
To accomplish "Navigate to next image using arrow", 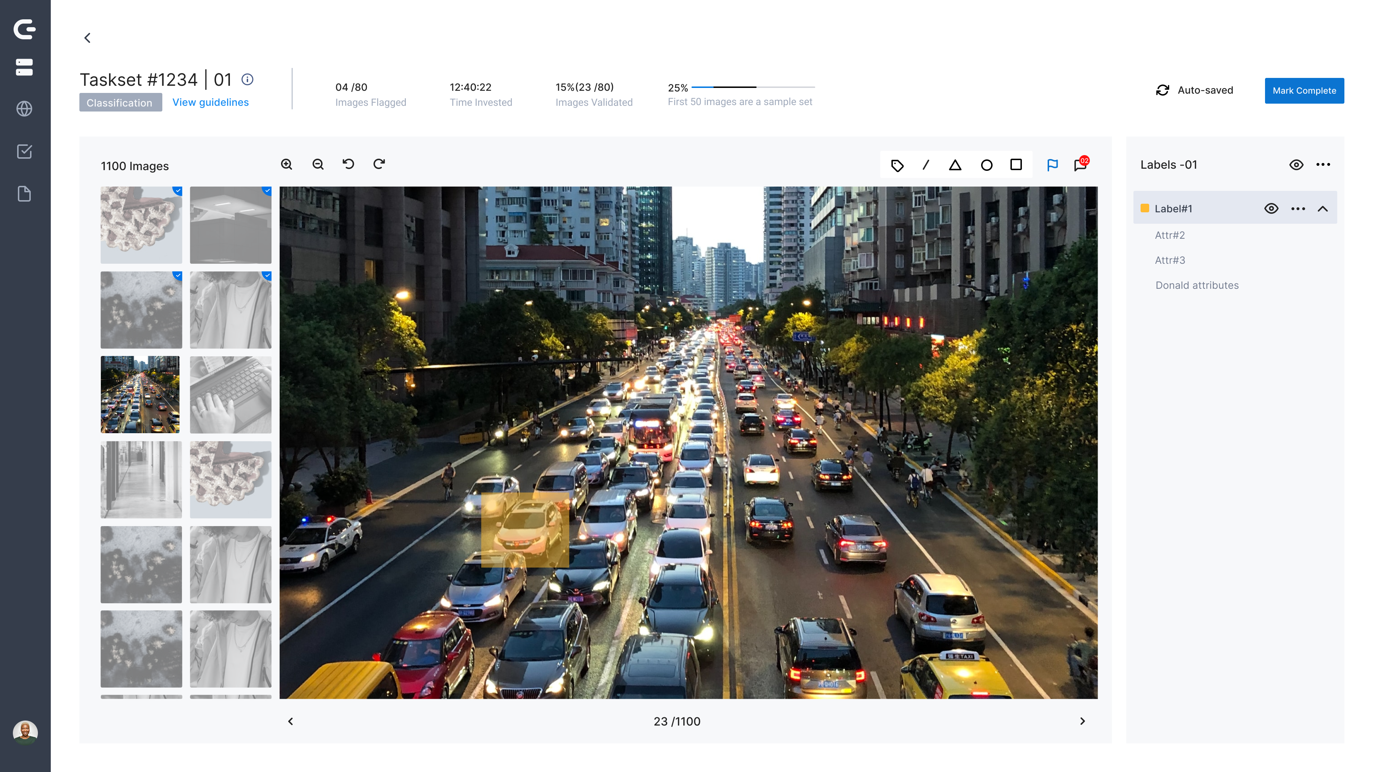I will (x=1083, y=721).
